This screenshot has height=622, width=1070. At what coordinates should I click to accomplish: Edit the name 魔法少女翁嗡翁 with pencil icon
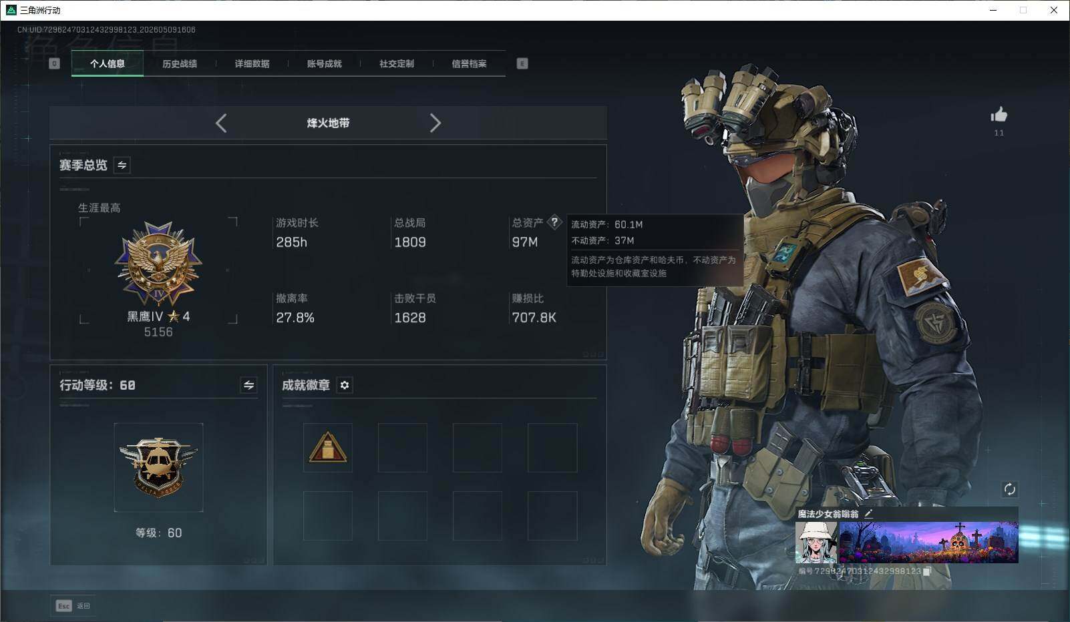click(x=868, y=514)
